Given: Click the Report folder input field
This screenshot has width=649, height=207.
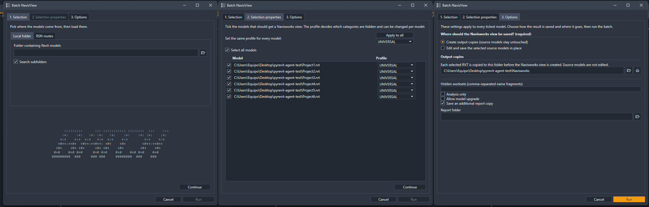Looking at the screenshot, I should [x=537, y=116].
